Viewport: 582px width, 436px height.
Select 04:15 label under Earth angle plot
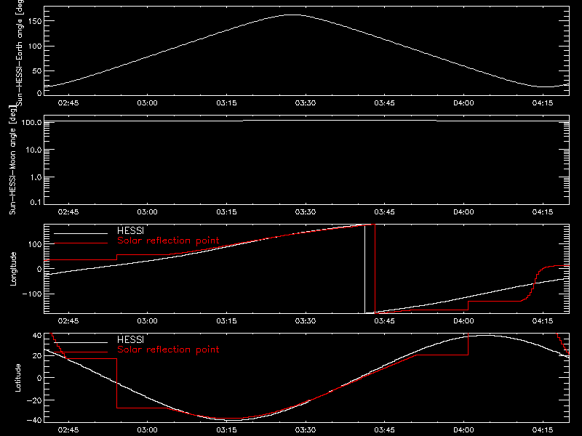coord(543,103)
